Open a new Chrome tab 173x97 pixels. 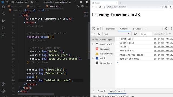pyautogui.click(x=121, y=3)
